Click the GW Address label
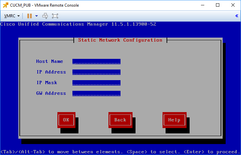The image size is (241, 155). tap(51, 93)
